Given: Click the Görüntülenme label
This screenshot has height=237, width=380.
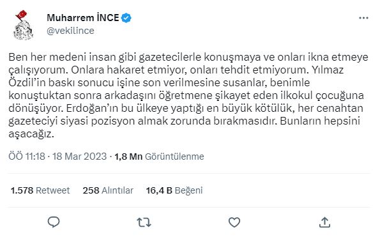Looking at the screenshot, I should (x=174, y=157).
